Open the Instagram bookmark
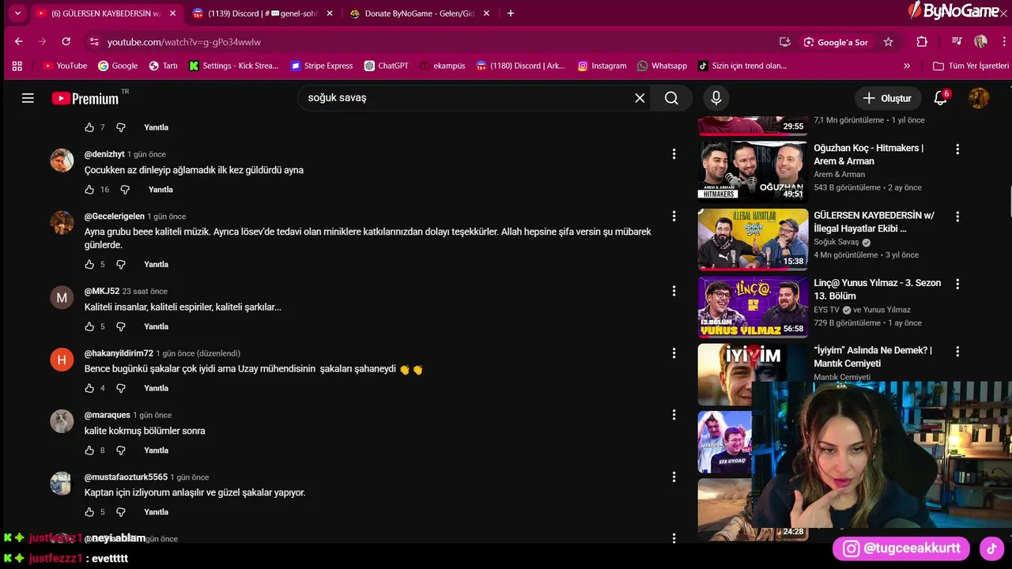The image size is (1012, 569). click(602, 66)
